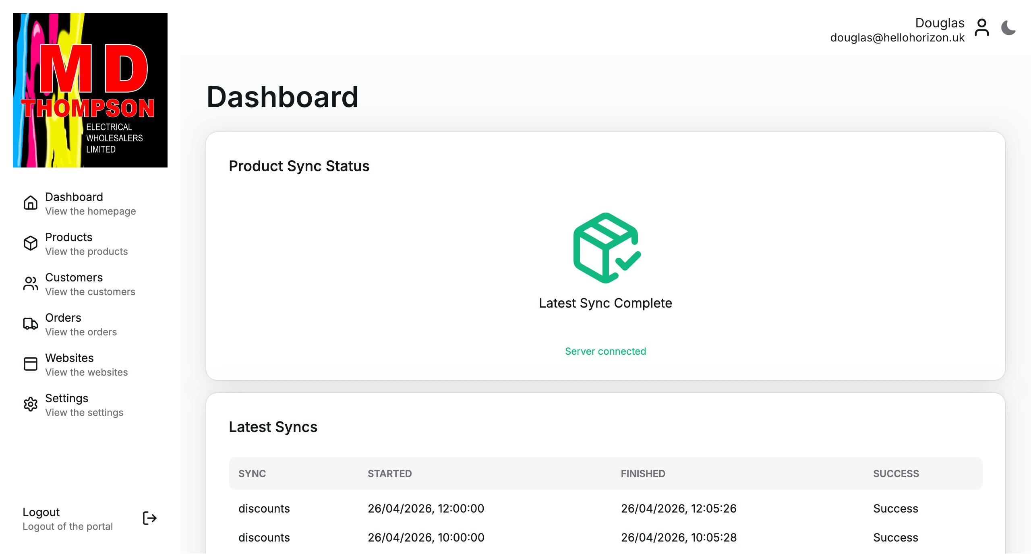Select the Customers people icon

tap(30, 283)
